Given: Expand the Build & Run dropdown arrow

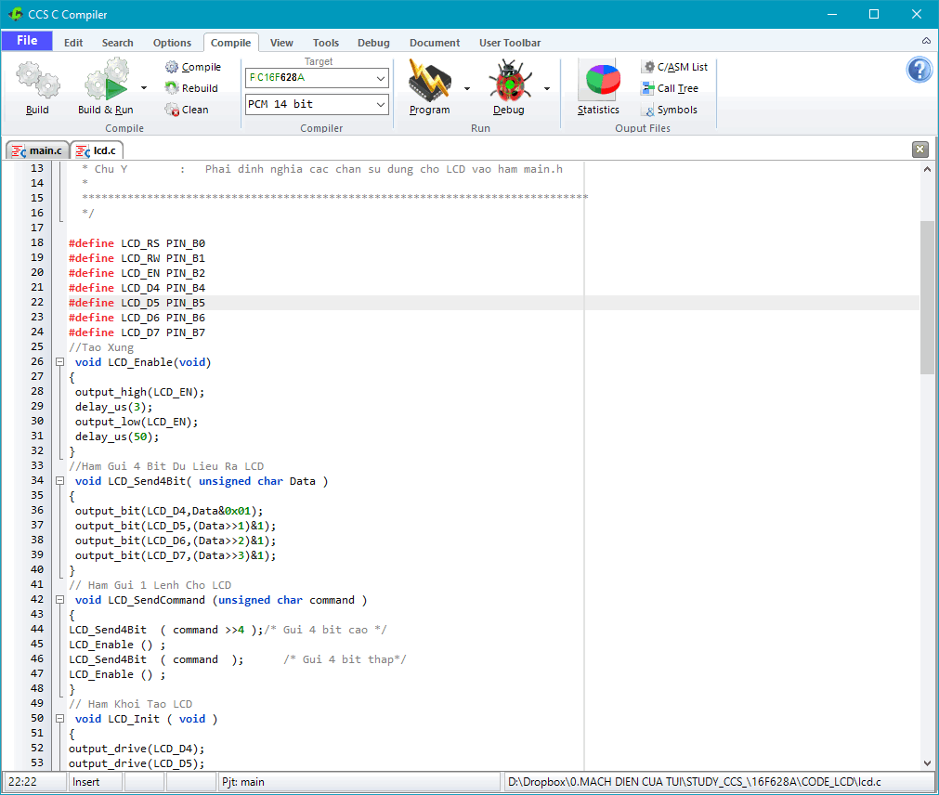Looking at the screenshot, I should (x=144, y=88).
